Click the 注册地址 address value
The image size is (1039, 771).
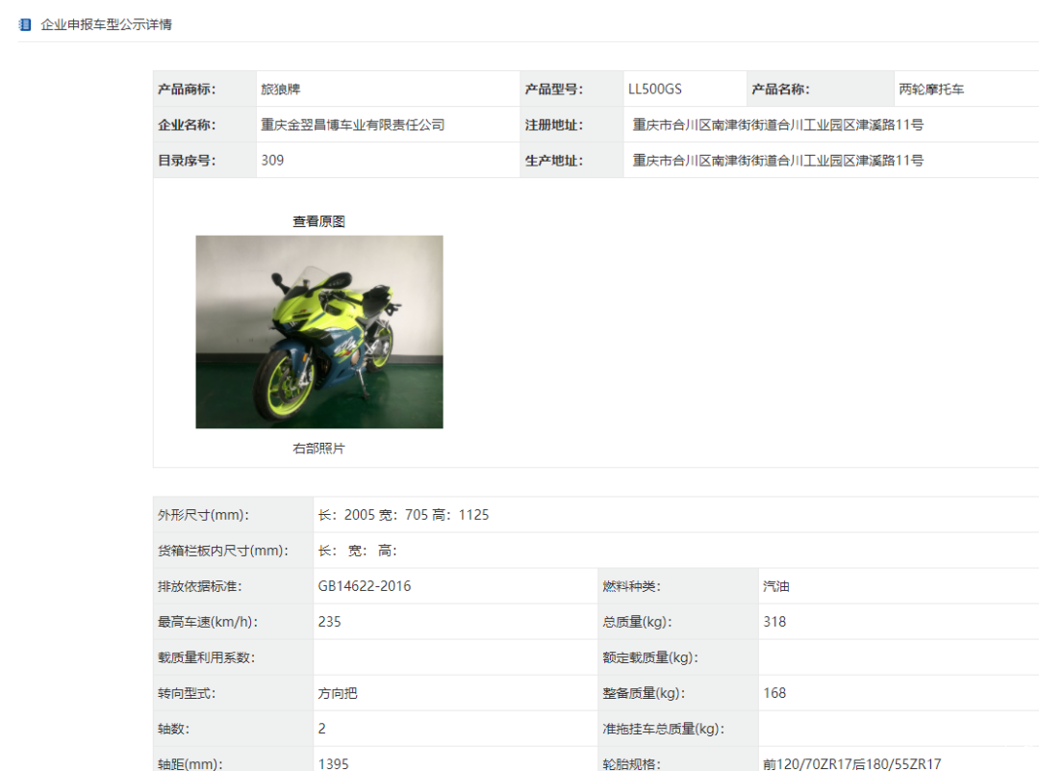[x=777, y=125]
